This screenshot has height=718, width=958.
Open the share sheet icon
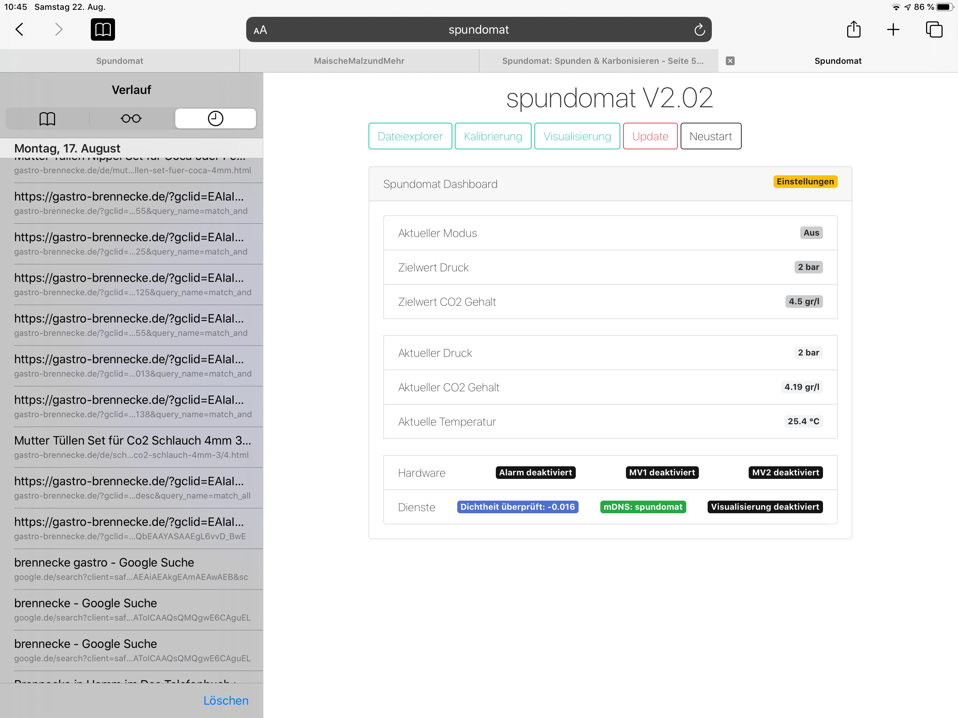coord(853,29)
